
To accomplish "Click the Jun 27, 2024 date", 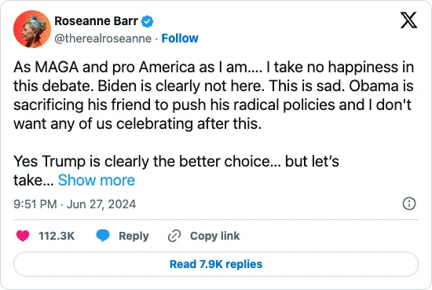I will tap(101, 204).
